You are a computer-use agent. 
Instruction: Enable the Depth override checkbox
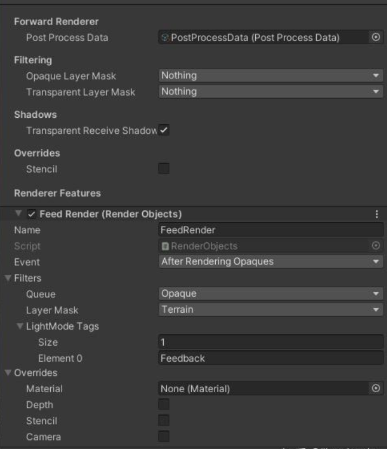pos(164,405)
